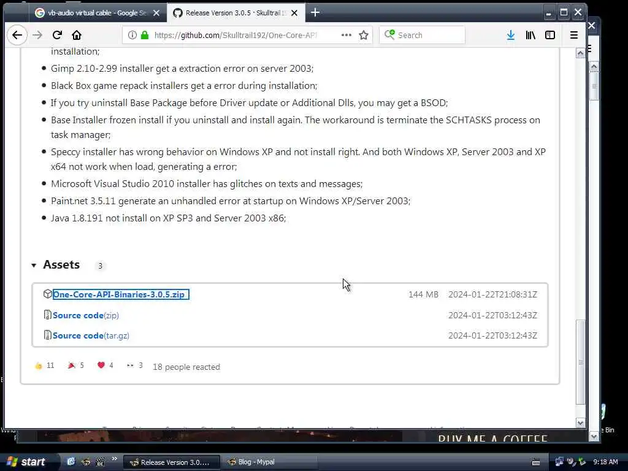Launch Internet Explorer from quick launch
Viewport: 628px width, 471px height.
pyautogui.click(x=71, y=462)
